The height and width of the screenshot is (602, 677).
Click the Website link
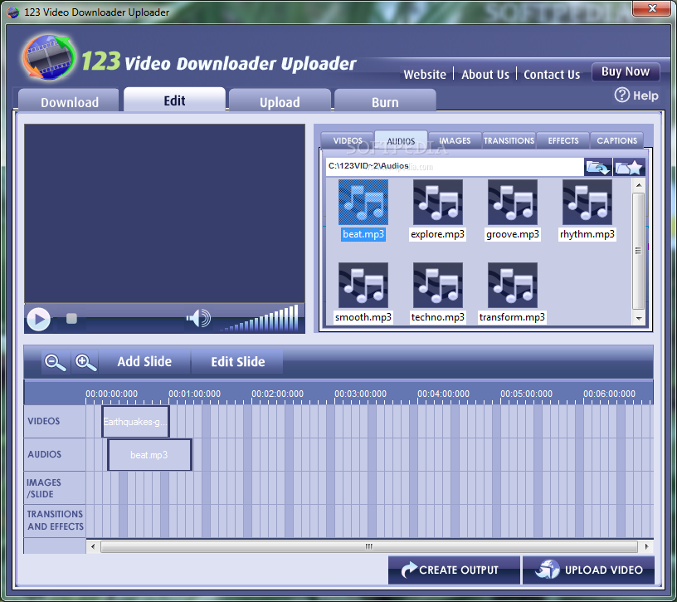425,75
